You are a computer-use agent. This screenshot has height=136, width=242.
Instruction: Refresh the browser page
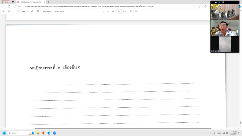click(9, 6)
